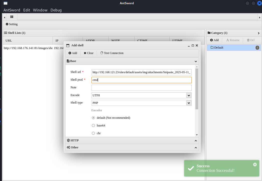
Task: Select the Default category folder
Action: 233,48
